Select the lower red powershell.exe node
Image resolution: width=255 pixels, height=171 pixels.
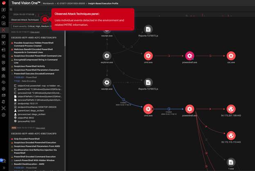click(190, 109)
